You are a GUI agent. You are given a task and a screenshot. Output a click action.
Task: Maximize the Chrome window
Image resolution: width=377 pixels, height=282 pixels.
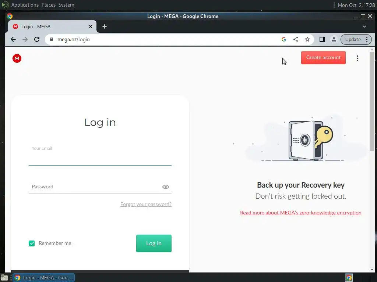coord(363,16)
